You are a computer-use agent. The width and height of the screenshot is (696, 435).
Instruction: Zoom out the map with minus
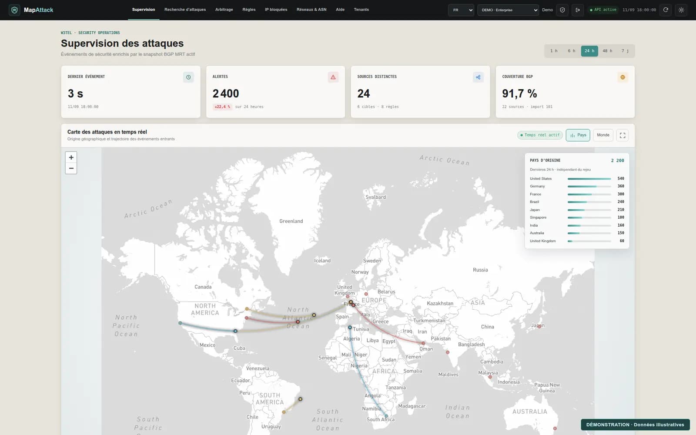(71, 168)
